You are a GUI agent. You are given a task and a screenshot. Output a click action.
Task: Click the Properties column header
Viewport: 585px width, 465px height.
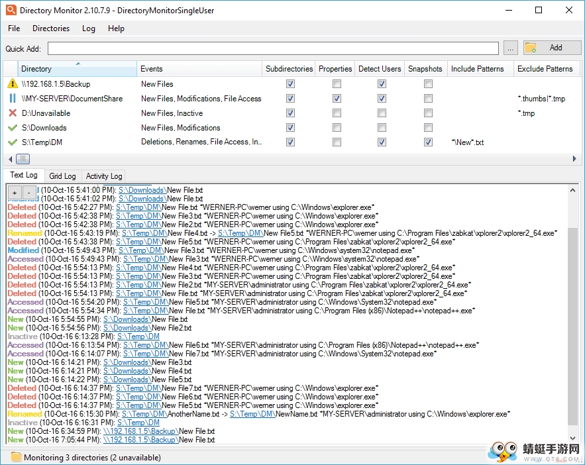click(335, 69)
